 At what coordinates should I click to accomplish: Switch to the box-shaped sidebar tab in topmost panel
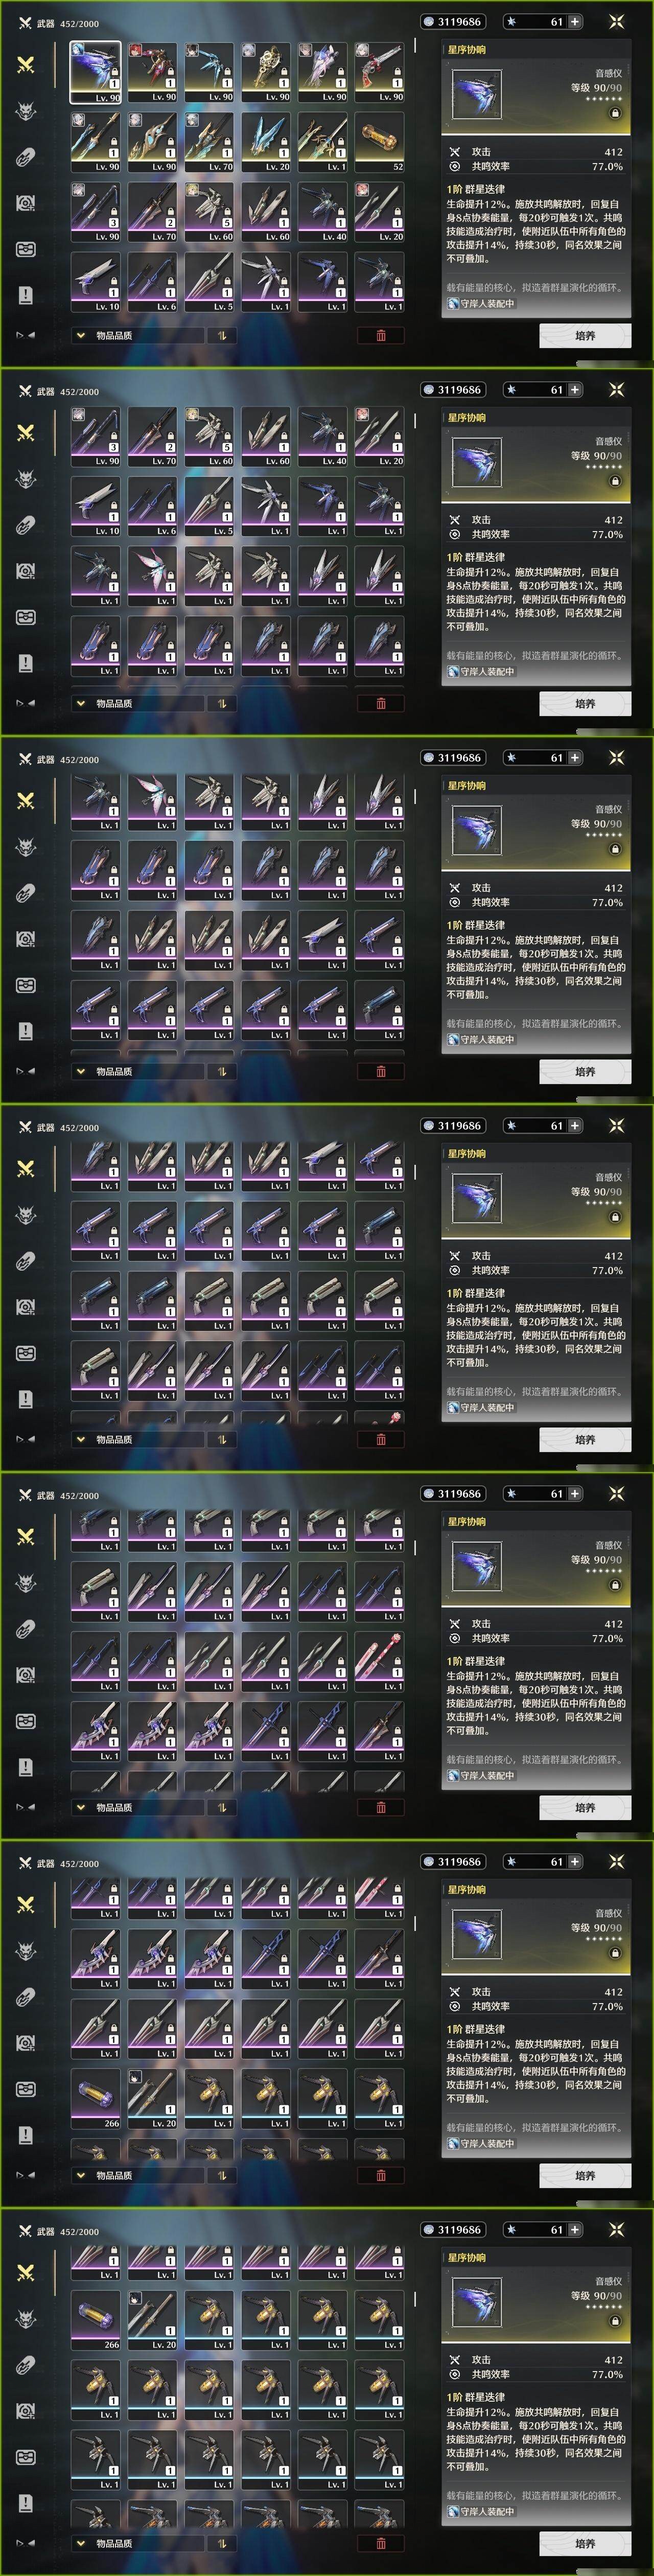[26, 248]
